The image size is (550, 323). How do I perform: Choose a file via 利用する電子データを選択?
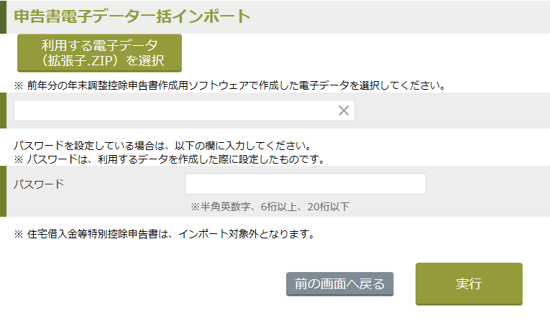99,52
